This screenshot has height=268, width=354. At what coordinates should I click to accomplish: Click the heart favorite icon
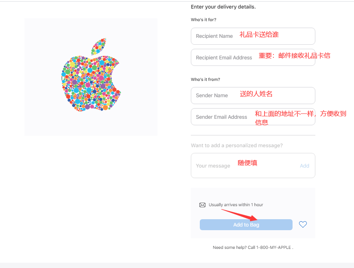coord(303,224)
